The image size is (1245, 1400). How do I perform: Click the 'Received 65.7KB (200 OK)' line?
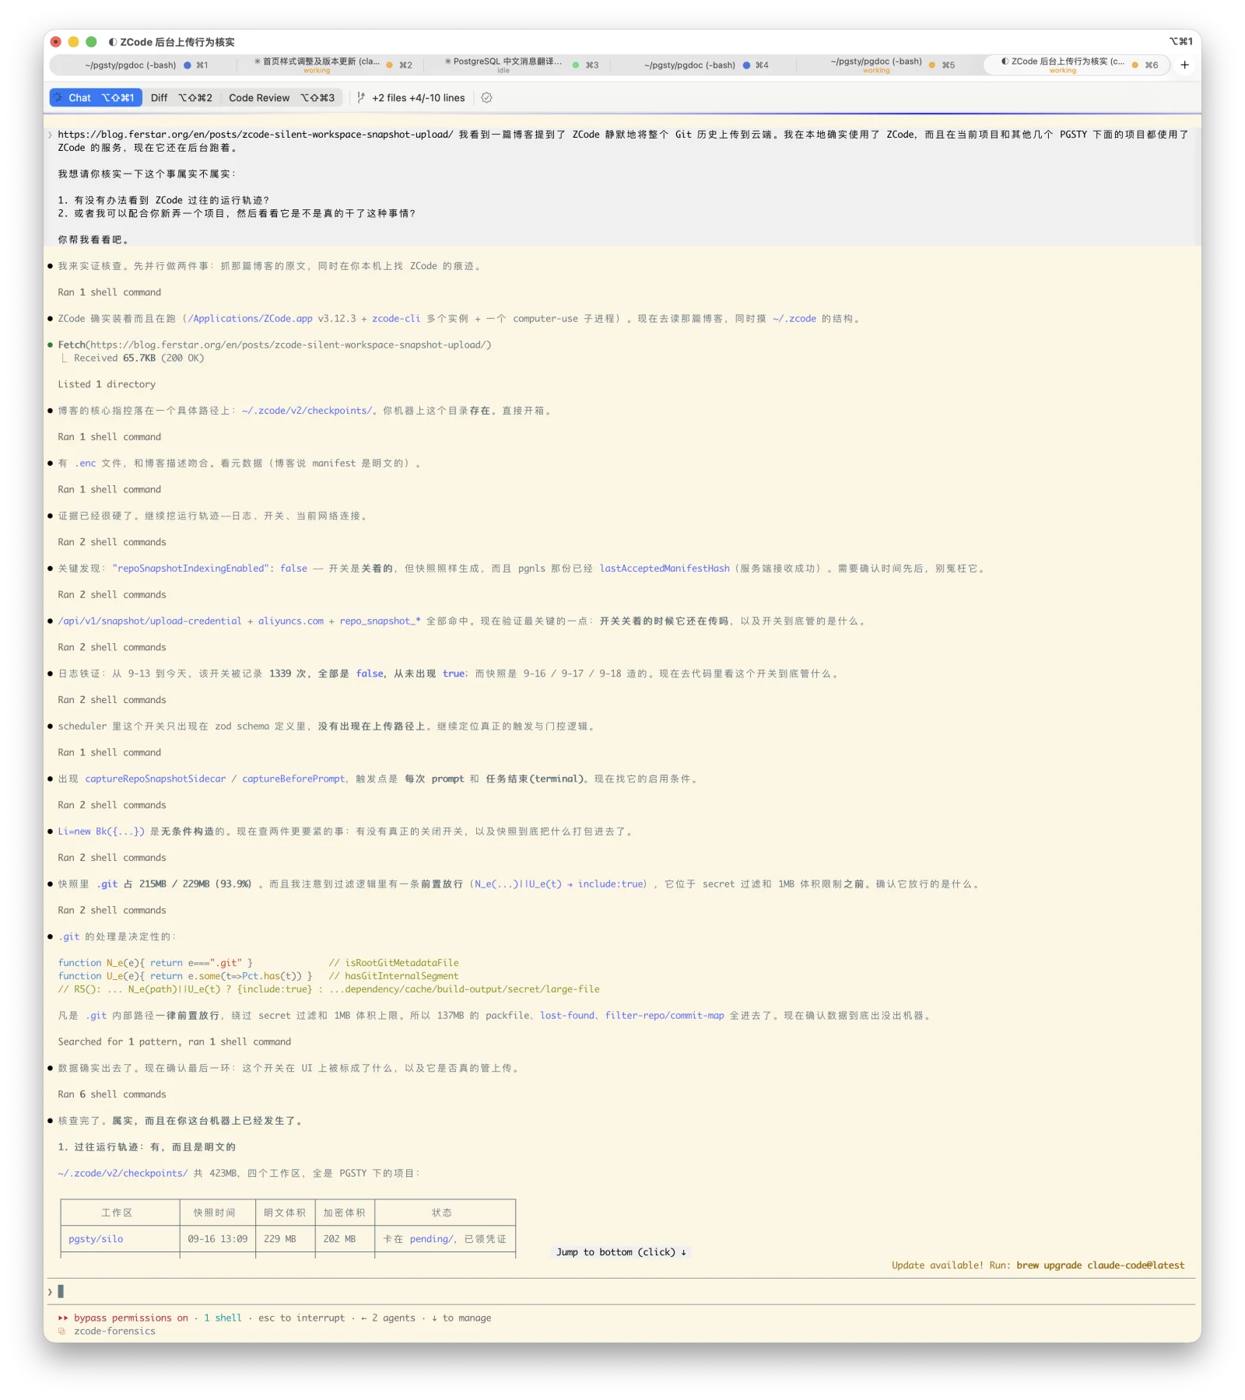[139, 359]
